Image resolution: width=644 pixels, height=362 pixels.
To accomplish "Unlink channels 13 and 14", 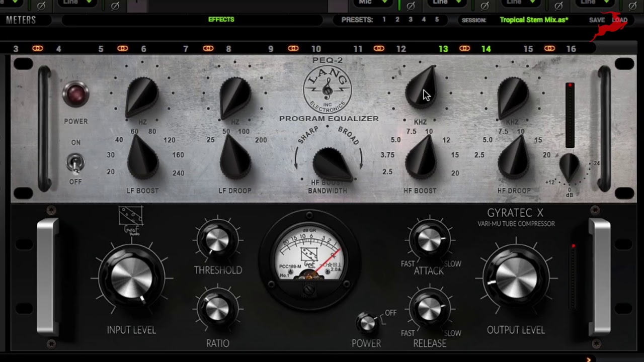I will pyautogui.click(x=464, y=49).
